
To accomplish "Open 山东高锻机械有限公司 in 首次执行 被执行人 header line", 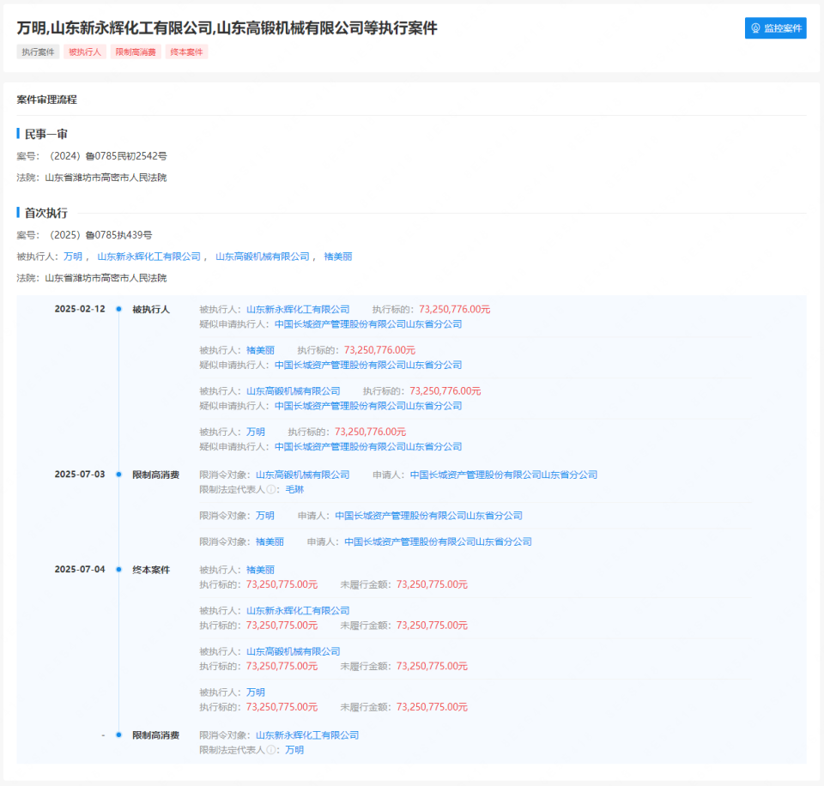I will (x=263, y=257).
